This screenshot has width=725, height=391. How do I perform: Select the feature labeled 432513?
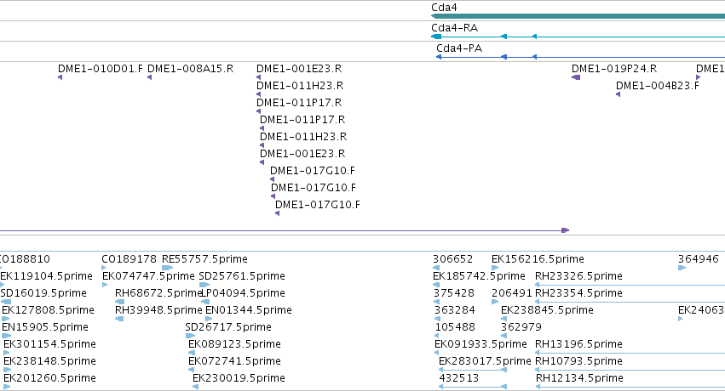coord(458,378)
